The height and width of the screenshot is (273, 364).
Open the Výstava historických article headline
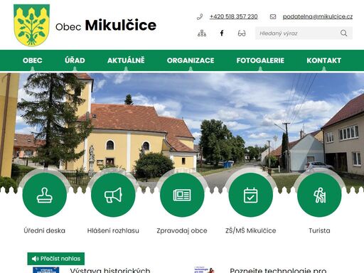[x=110, y=270]
